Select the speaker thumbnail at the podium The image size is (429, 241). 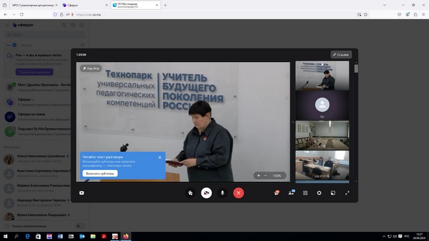(x=322, y=75)
